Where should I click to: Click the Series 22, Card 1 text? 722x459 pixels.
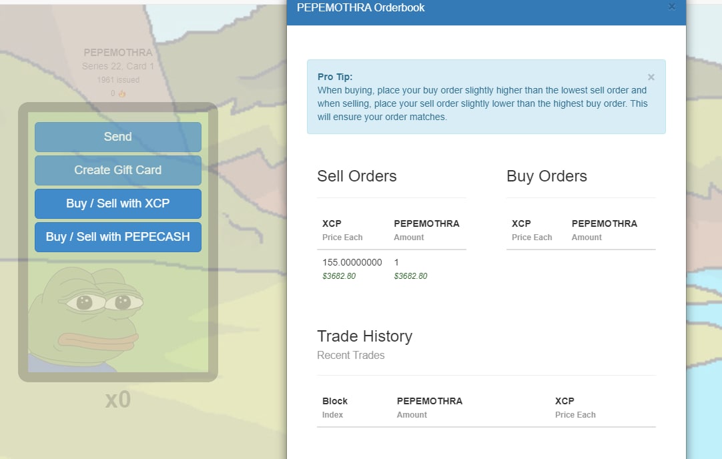[118, 66]
